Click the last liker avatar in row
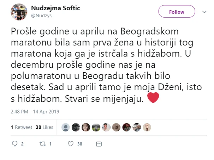 [x=147, y=127]
